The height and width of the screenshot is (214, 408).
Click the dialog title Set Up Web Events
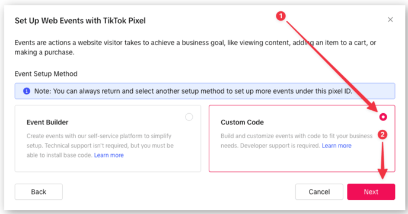pyautogui.click(x=80, y=21)
